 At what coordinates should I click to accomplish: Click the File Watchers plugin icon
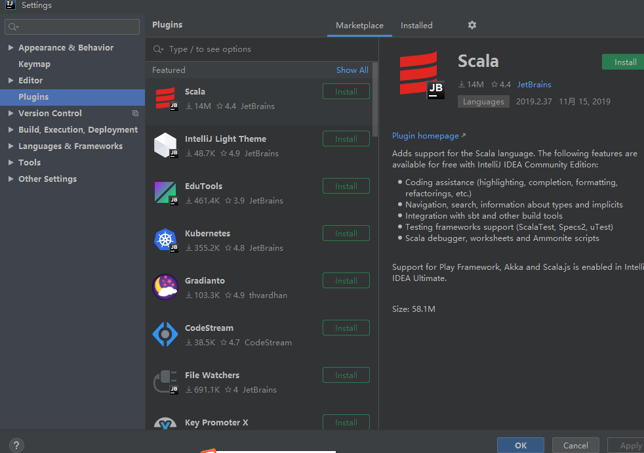[165, 382]
